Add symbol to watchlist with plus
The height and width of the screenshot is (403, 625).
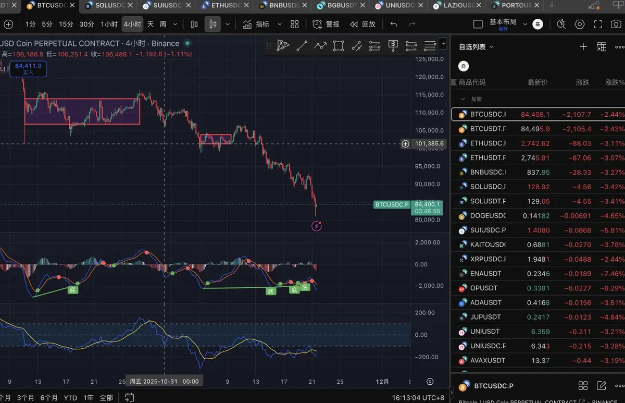(583, 46)
